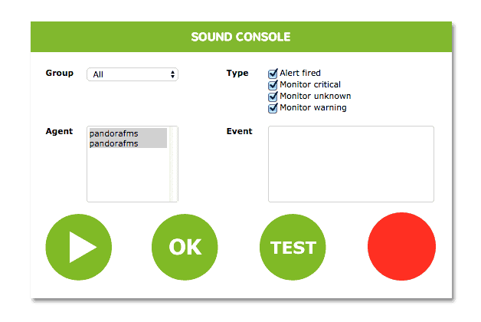The height and width of the screenshot is (322, 481).
Task: Click the green OK circle button
Action: point(185,247)
